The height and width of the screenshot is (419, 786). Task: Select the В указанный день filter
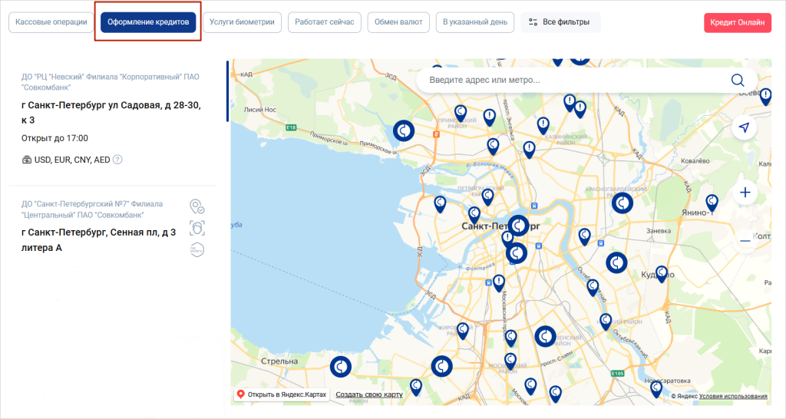pos(474,22)
